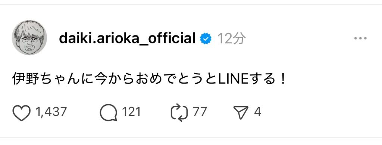This screenshot has width=382, height=145.
Task: View the 77 reposts count
Action: 200,112
